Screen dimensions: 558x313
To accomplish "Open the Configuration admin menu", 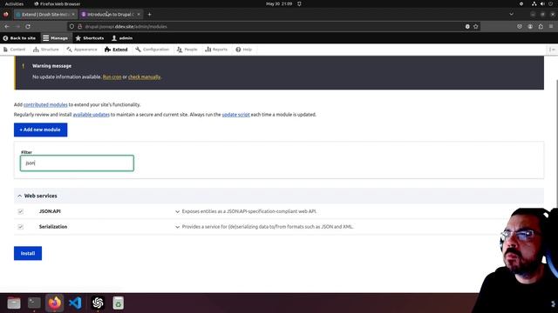I will [153, 50].
